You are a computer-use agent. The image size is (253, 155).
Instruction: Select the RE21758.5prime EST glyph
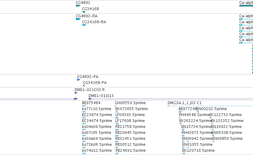click(117, 130)
